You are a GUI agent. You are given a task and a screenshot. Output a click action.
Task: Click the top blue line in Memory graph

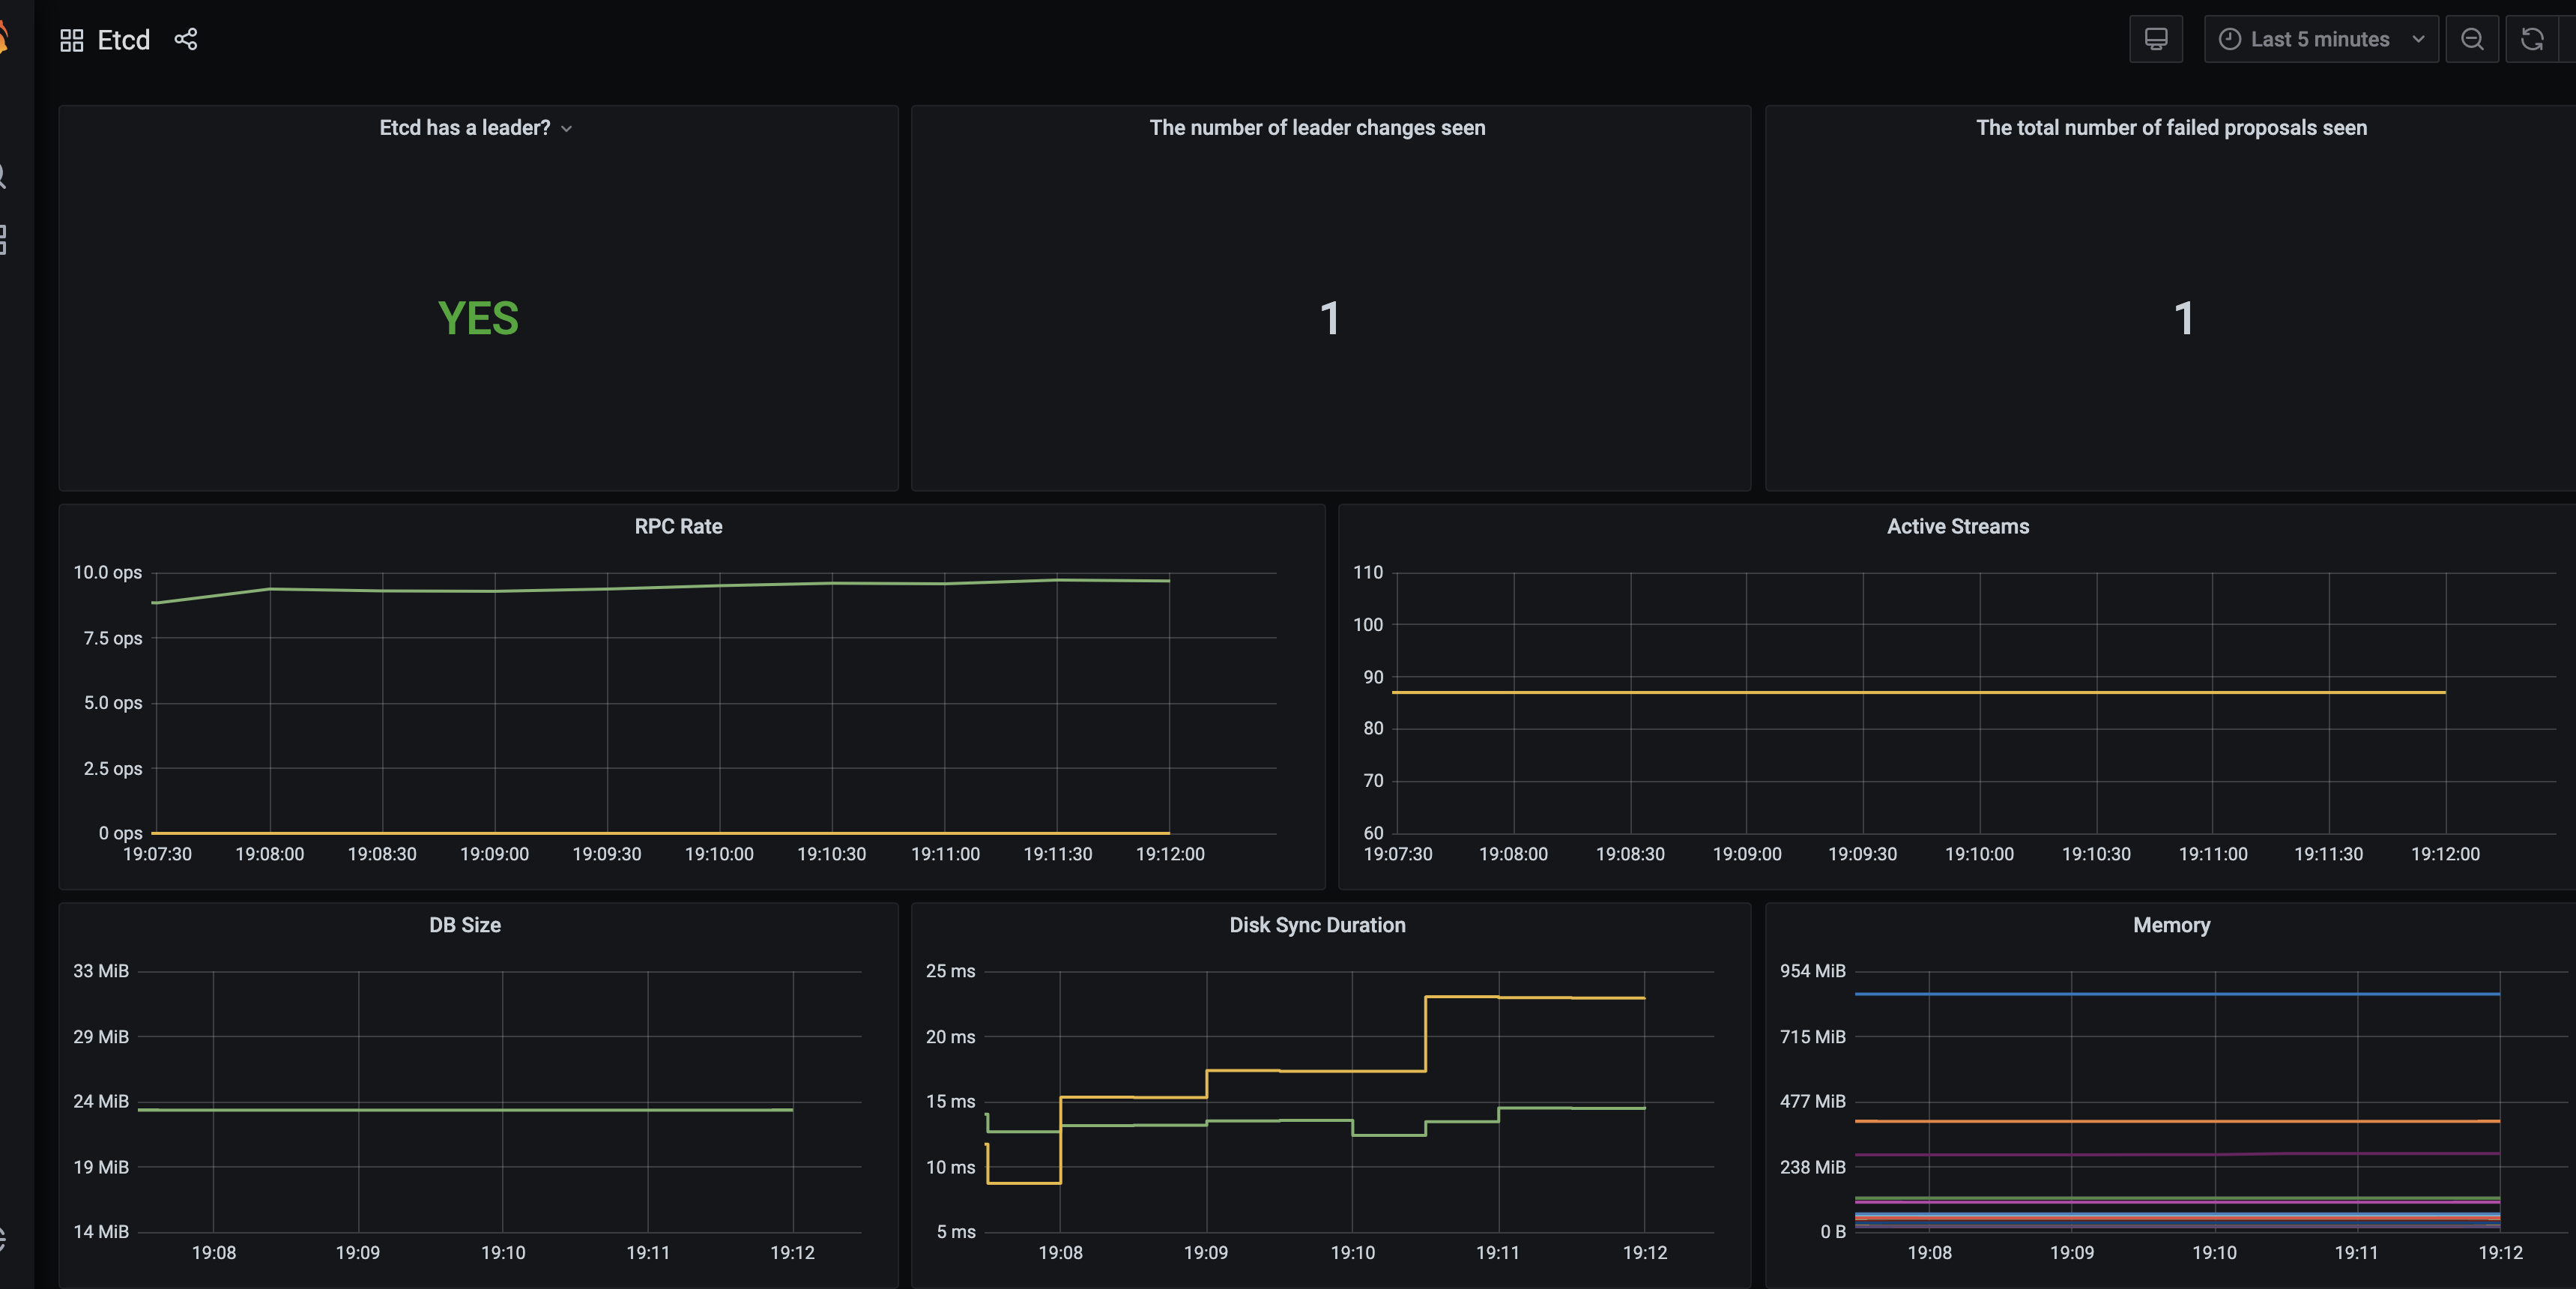[2177, 993]
